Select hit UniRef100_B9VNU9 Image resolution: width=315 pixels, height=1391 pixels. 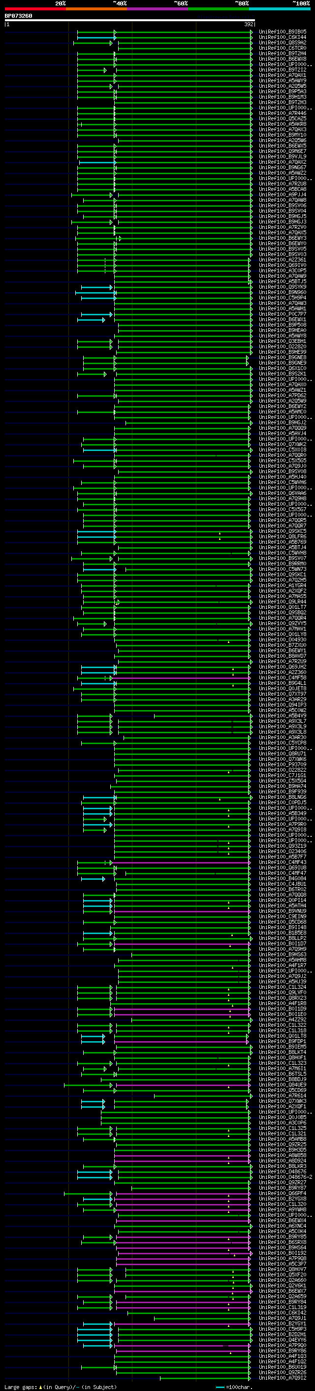click(x=283, y=911)
